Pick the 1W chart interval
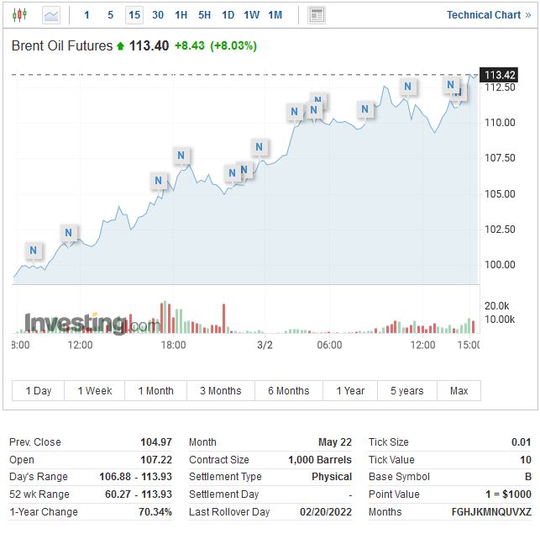The width and height of the screenshot is (540, 534). 251,15
